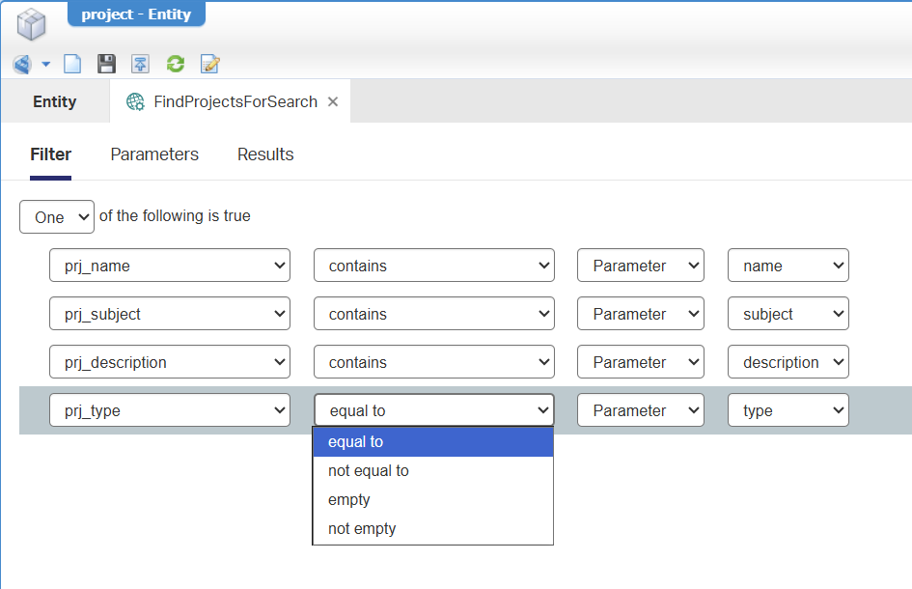
Task: Open Parameter type dropdown in prj_type row
Action: coord(640,410)
